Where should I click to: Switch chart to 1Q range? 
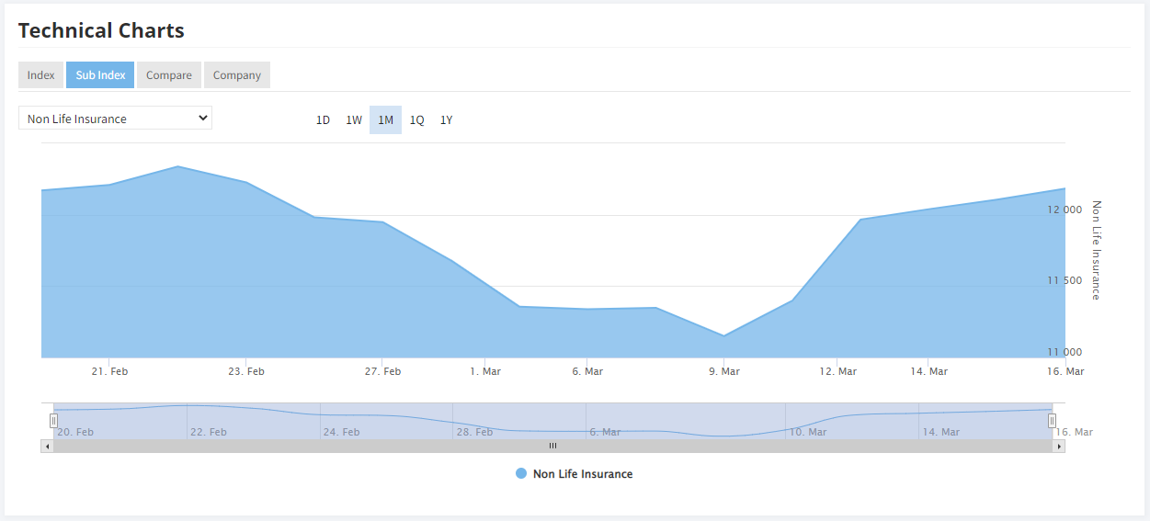click(x=416, y=120)
